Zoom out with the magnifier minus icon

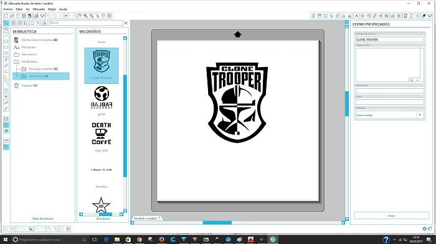point(91,16)
